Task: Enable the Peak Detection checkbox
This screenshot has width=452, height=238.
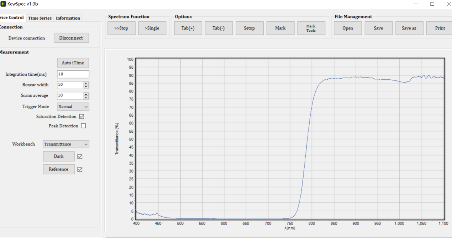Action: [x=83, y=126]
